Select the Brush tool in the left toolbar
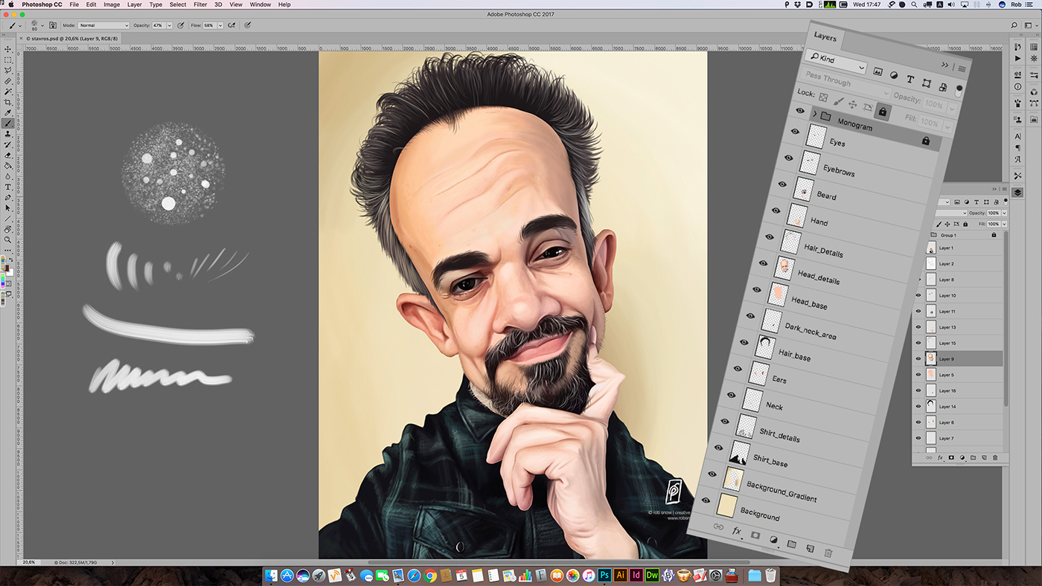Screen dimensions: 1042x586 click(x=8, y=123)
